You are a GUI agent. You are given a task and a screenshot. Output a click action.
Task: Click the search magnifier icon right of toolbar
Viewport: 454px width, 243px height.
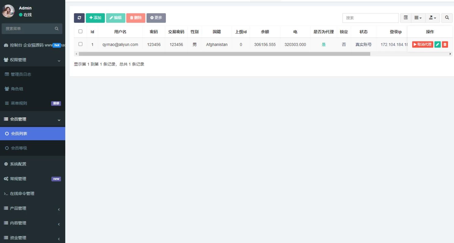(x=447, y=18)
